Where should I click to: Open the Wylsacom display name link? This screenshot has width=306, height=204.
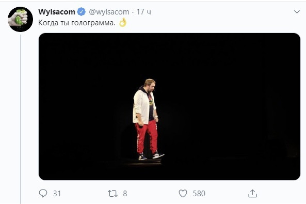click(57, 12)
